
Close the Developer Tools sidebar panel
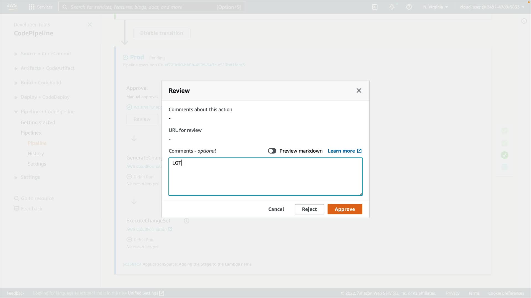(90, 25)
